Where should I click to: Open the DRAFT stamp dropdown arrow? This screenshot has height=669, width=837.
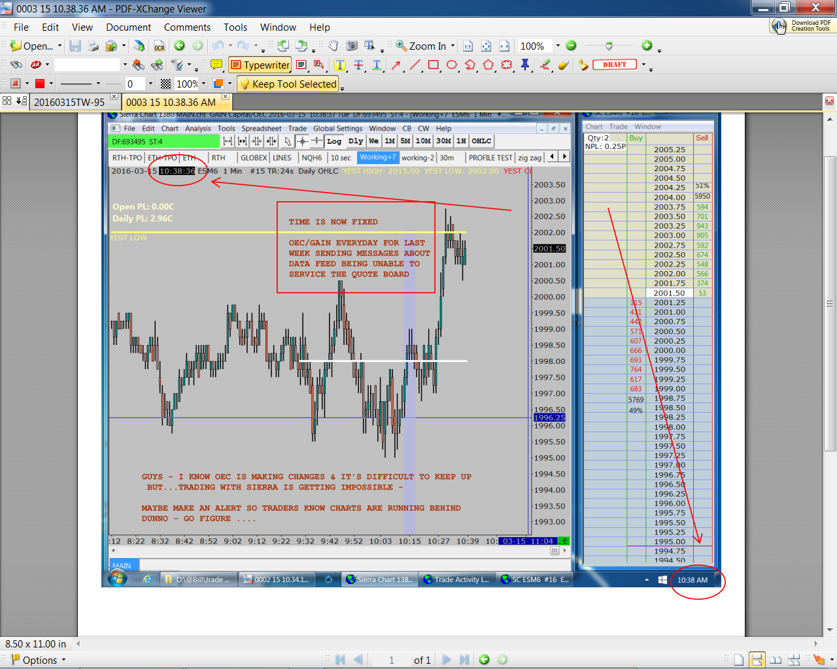[643, 65]
